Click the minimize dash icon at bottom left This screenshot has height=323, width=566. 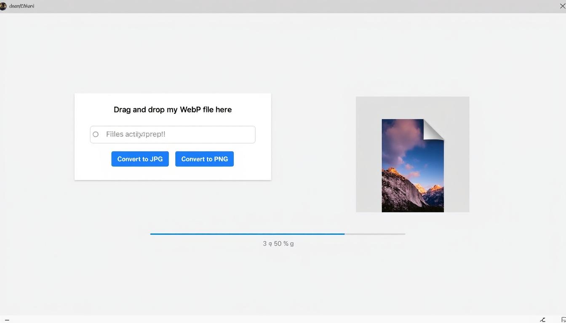(7, 320)
